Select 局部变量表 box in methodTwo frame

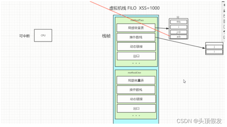pos(136,28)
